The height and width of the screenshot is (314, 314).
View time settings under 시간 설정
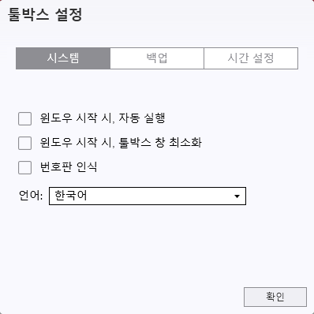tap(251, 58)
